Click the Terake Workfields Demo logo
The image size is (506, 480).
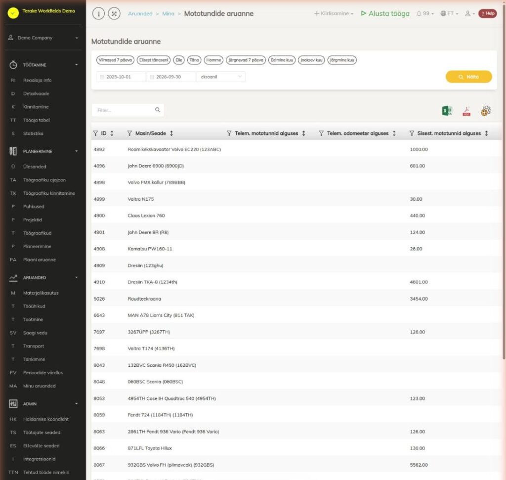13,13
